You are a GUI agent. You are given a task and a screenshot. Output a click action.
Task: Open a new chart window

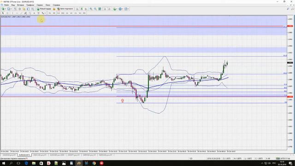pos(3,9)
